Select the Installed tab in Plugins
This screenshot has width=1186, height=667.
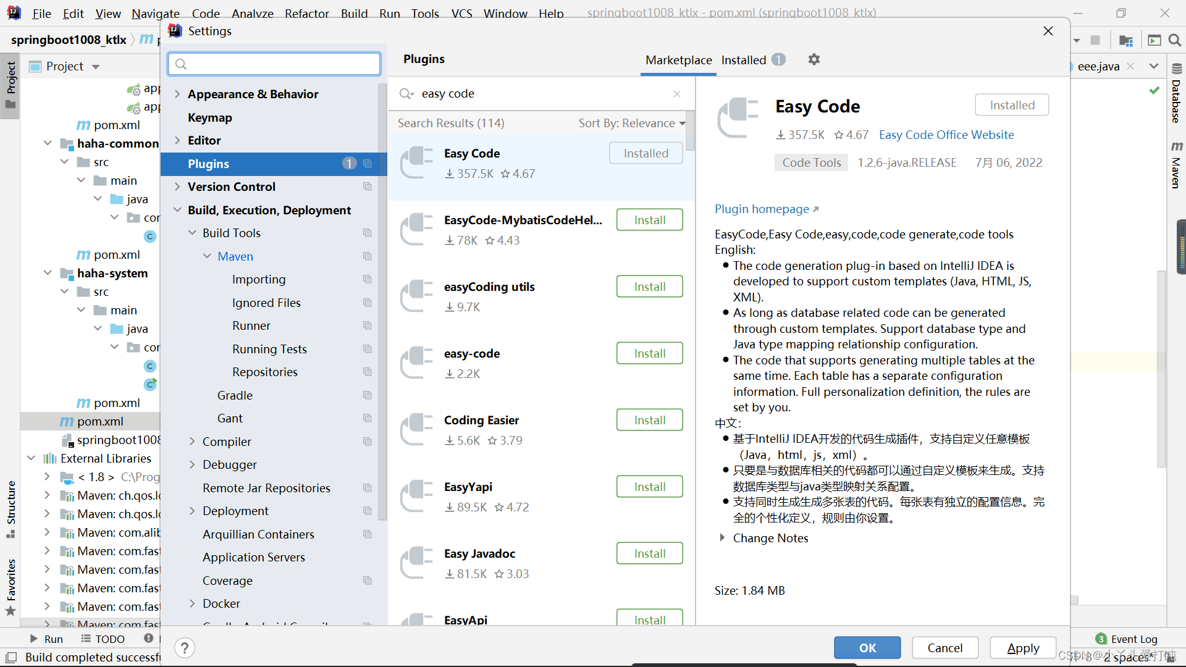tap(744, 59)
